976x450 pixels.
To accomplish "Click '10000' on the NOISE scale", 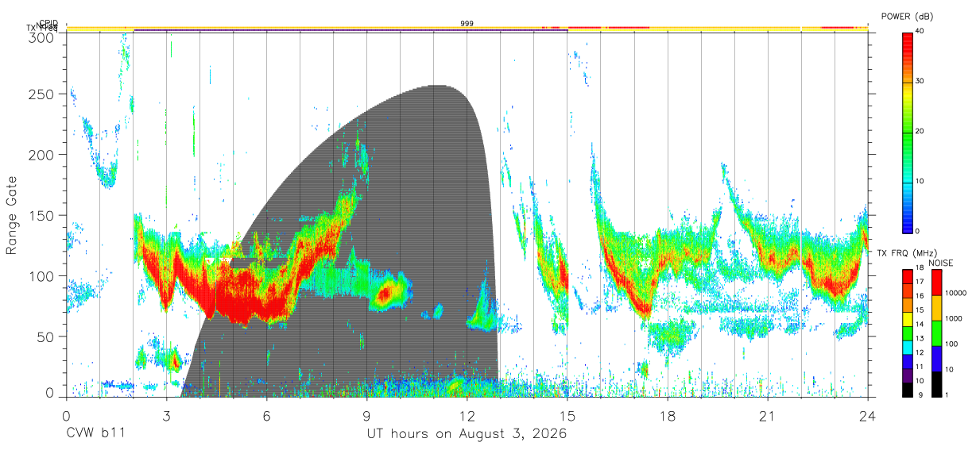I will 955,294.
